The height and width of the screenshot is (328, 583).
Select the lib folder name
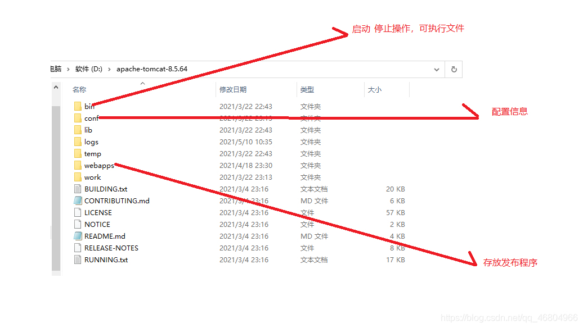click(88, 130)
